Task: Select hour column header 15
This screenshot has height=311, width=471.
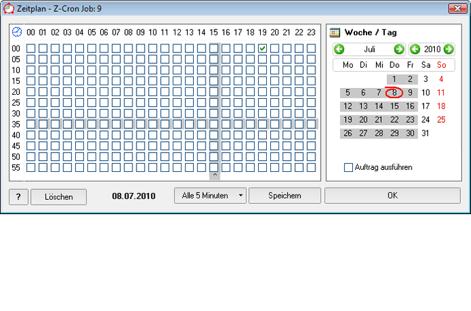Action: (214, 32)
